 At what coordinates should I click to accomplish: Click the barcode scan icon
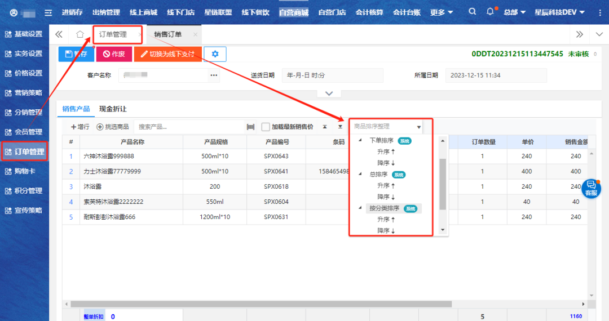click(250, 127)
